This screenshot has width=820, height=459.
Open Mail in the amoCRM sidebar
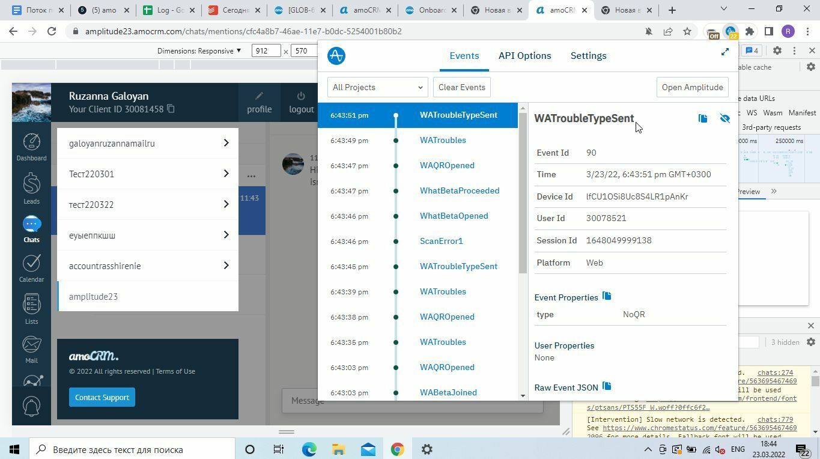(x=31, y=349)
